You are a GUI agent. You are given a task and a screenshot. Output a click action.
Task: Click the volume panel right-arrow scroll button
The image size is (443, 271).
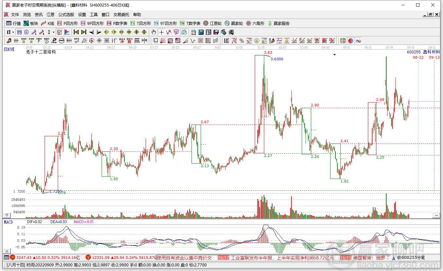click(x=436, y=215)
